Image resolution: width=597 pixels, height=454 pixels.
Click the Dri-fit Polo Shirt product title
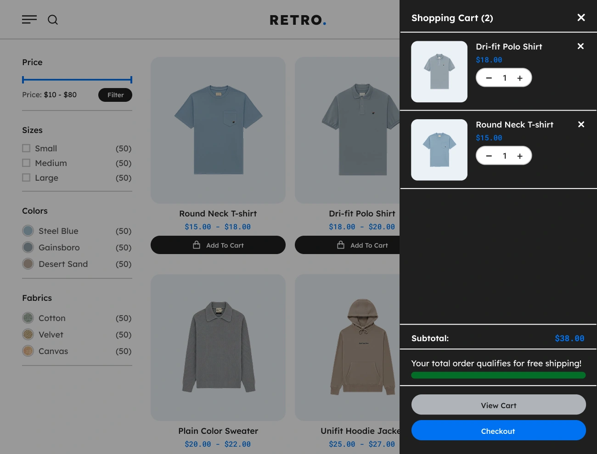point(362,214)
